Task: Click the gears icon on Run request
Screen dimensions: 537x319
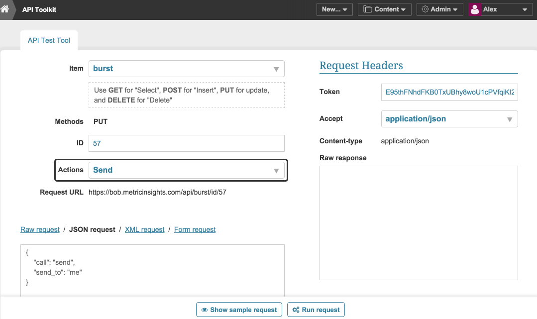Action: (296, 310)
